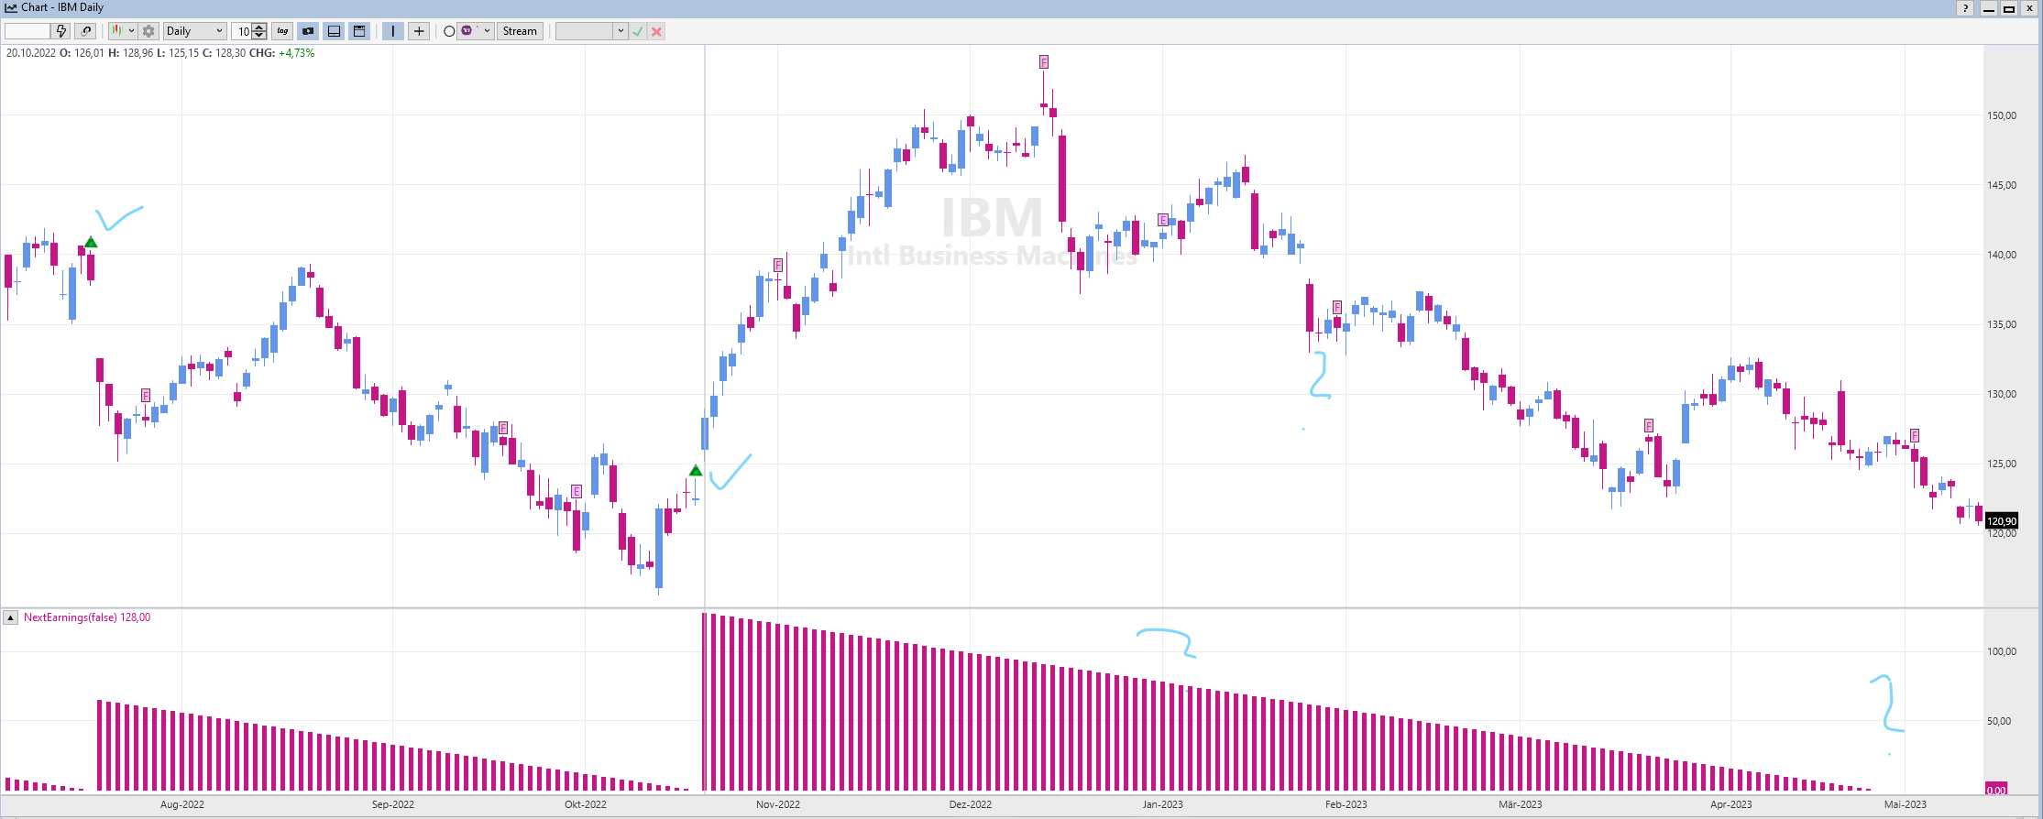Viewport: 2043px width, 819px height.
Task: Click the symbol input field in the toolbar
Action: pyautogui.click(x=27, y=31)
